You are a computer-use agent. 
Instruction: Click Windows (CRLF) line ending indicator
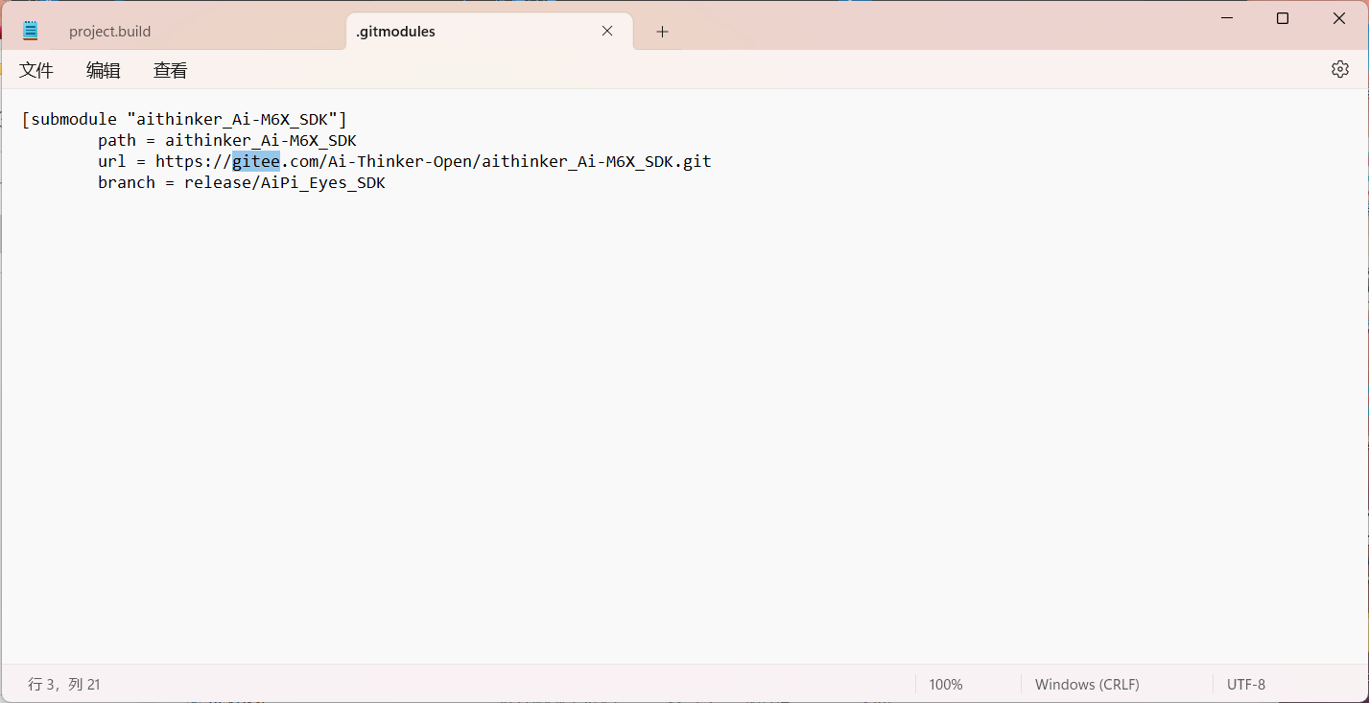point(1087,684)
